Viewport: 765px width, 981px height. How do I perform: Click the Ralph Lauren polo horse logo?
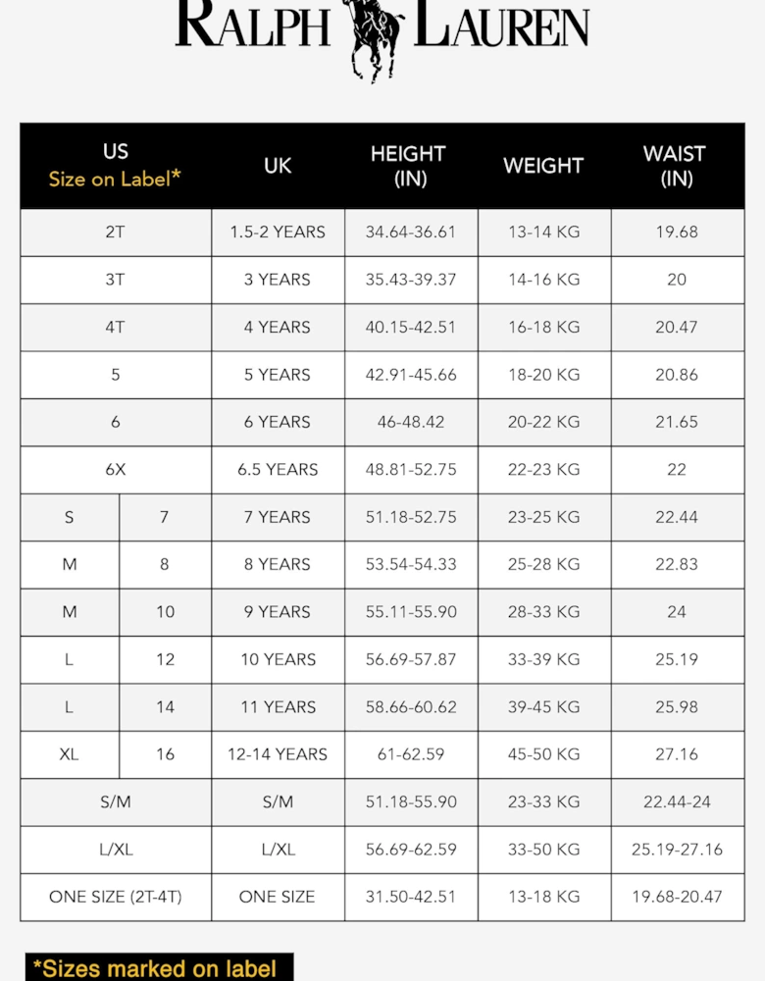pyautogui.click(x=373, y=37)
